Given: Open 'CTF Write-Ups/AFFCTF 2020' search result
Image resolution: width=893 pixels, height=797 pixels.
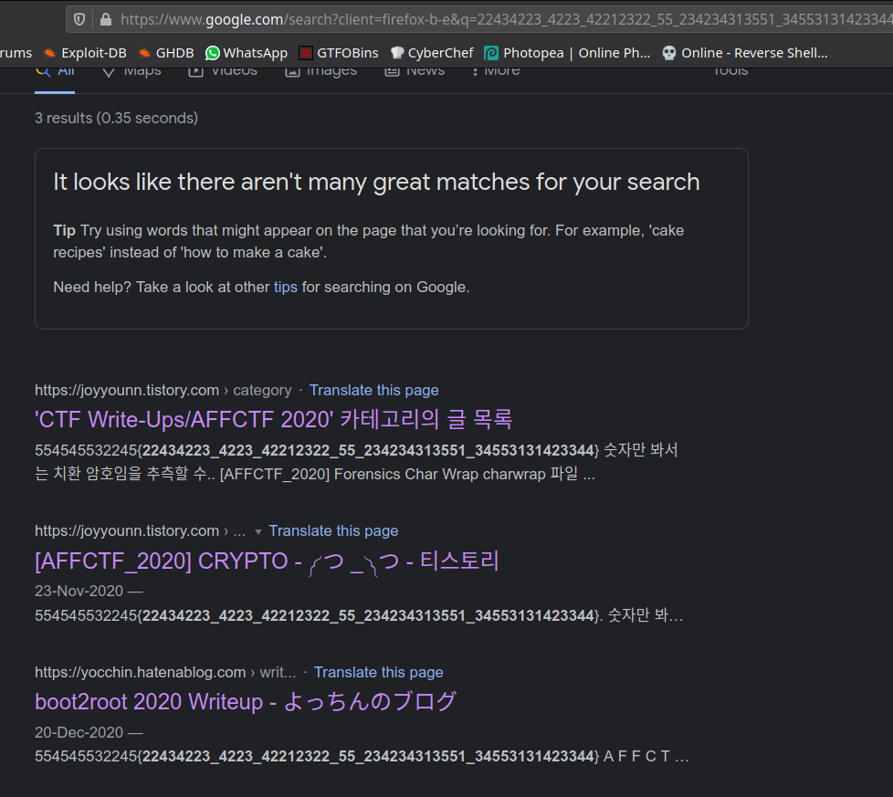Looking at the screenshot, I should coord(274,419).
